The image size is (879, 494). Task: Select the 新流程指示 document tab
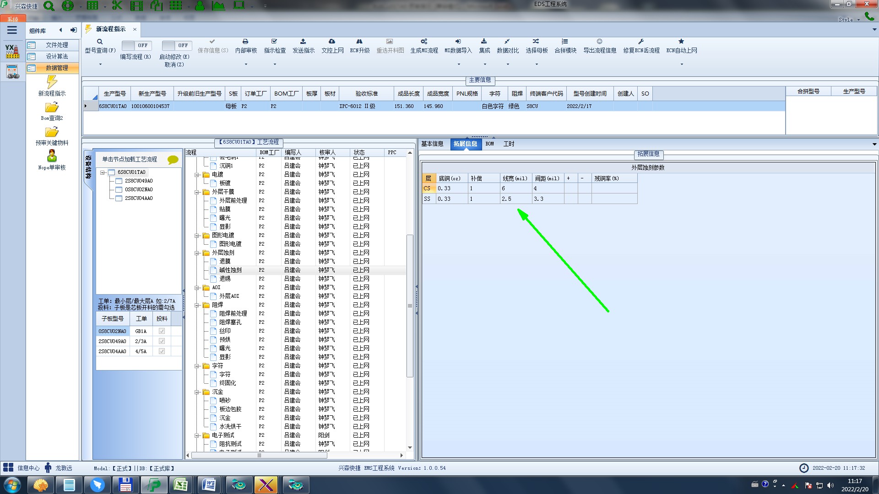111,29
